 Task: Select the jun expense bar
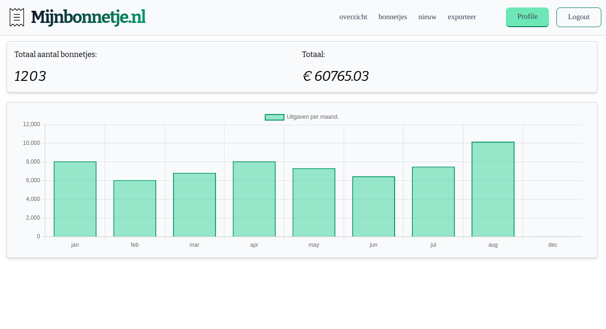pos(374,207)
